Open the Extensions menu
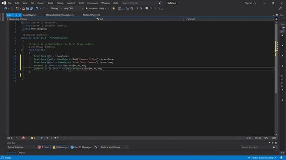This screenshot has height=160, width=286. click(93, 3)
